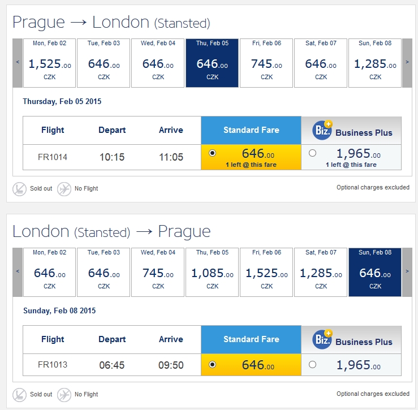Click the No Flight plane icon in outbound legend

point(64,189)
